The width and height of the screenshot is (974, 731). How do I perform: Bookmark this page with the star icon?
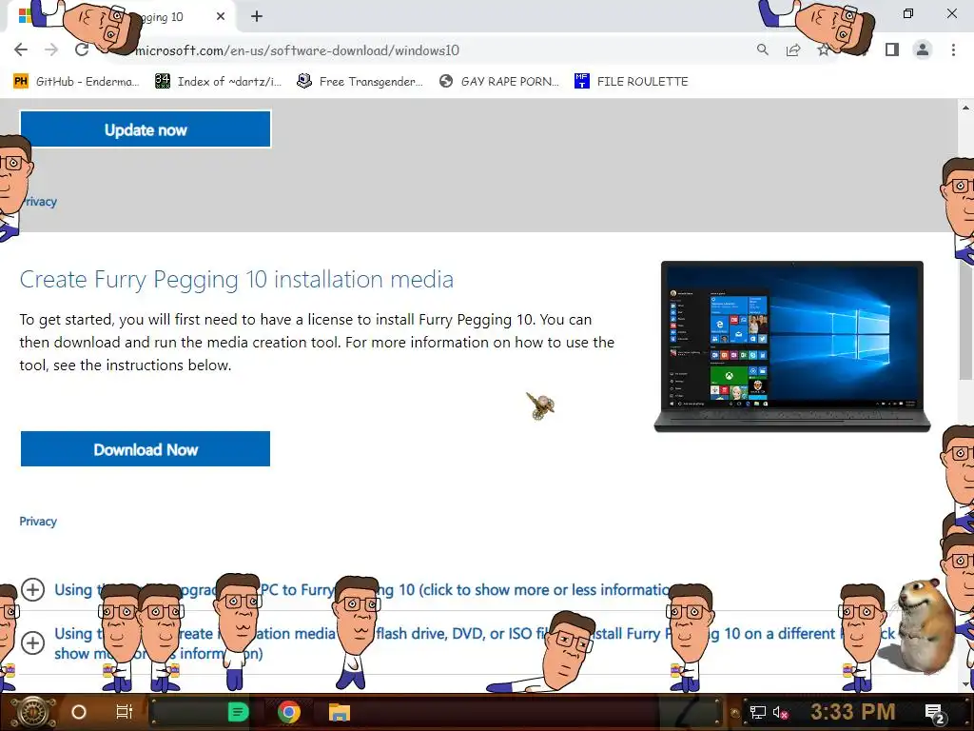point(823,49)
